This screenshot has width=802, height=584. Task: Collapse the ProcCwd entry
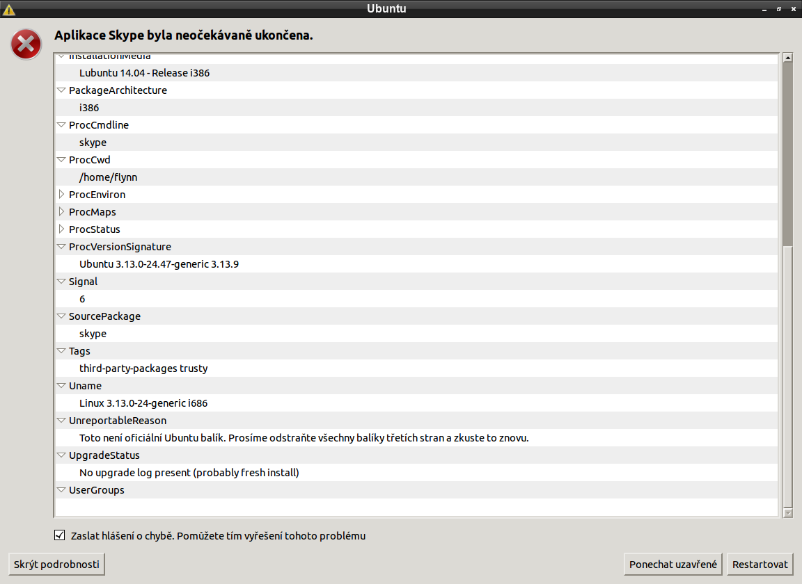61,159
